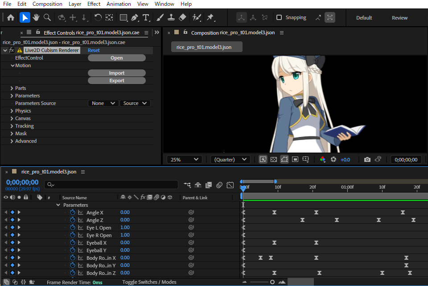The width and height of the screenshot is (428, 286).
Task: Select the Hand tool
Action: [x=36, y=18]
